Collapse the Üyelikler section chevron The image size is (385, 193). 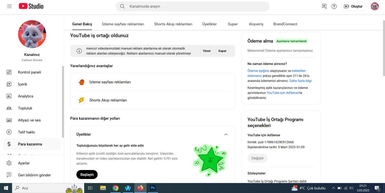pos(226,134)
